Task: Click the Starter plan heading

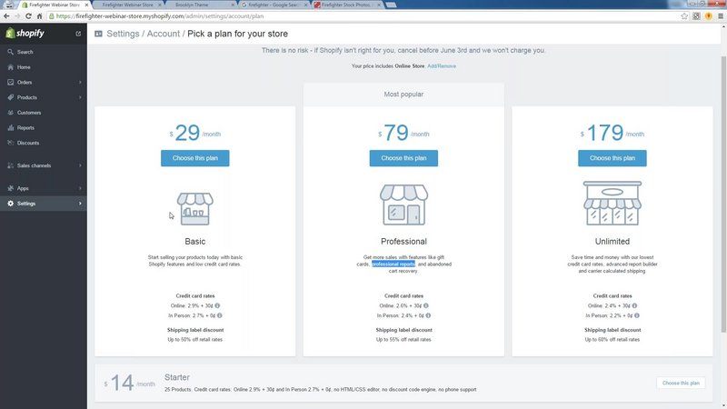Action: [177, 377]
